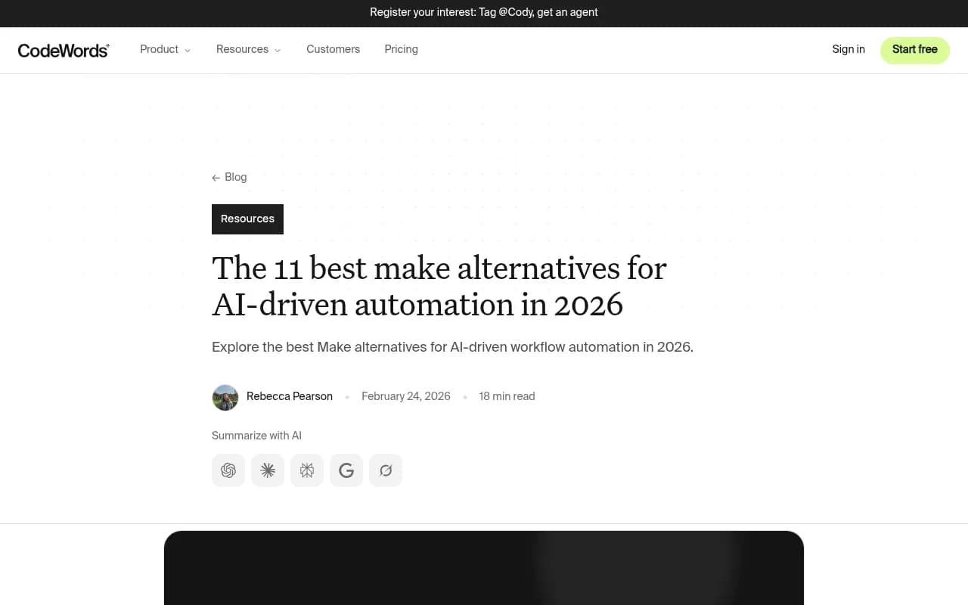Click the Start free button

915,50
